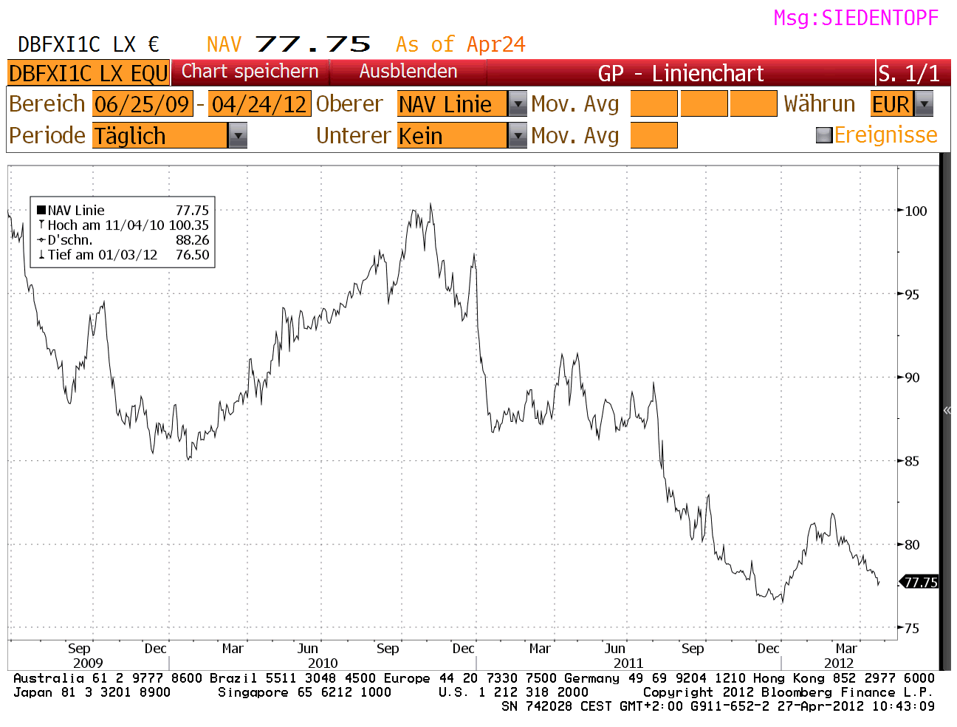Enable the Ereignisse checkbox
Image resolution: width=957 pixels, height=727 pixels.
coord(824,135)
